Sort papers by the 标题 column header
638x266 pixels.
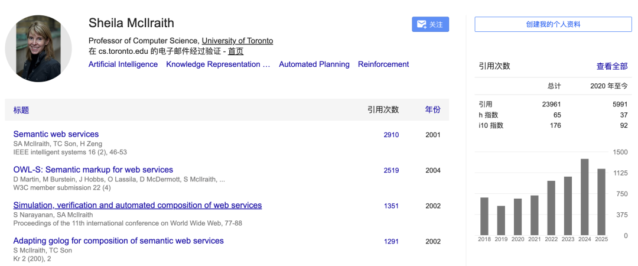[21, 110]
